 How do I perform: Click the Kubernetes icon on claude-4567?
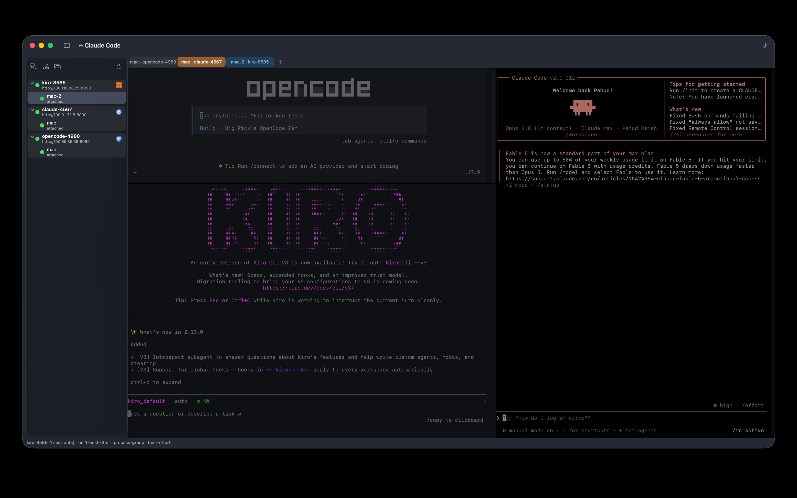(119, 112)
